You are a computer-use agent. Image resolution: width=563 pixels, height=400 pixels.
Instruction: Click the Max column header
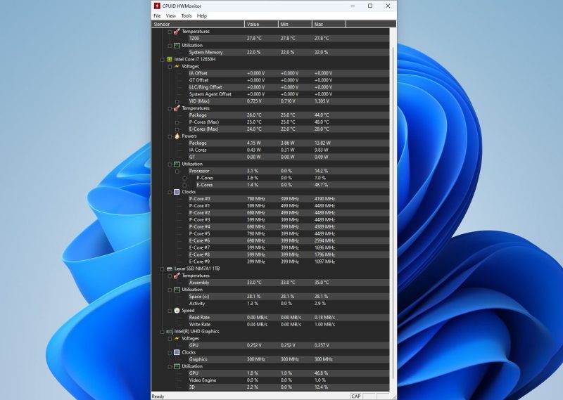tap(328, 24)
